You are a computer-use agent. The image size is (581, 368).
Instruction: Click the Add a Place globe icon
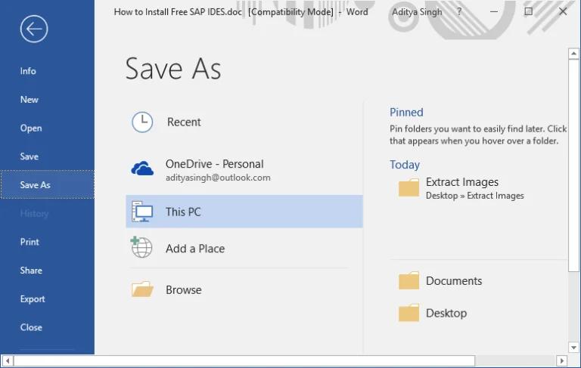click(x=141, y=248)
